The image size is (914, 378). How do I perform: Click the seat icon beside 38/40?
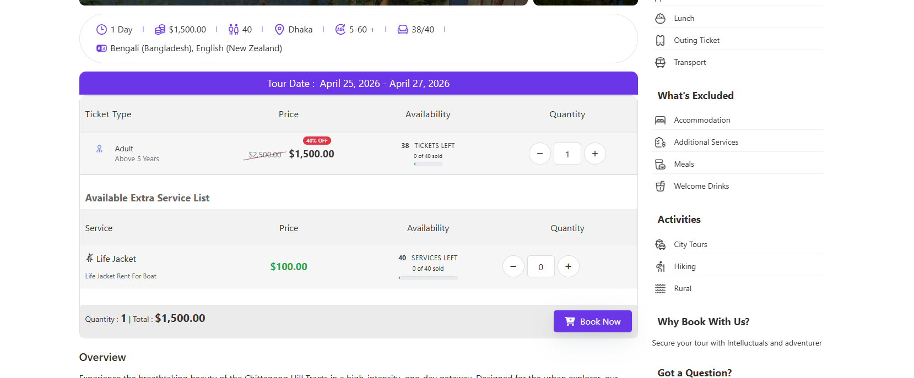[x=403, y=30]
